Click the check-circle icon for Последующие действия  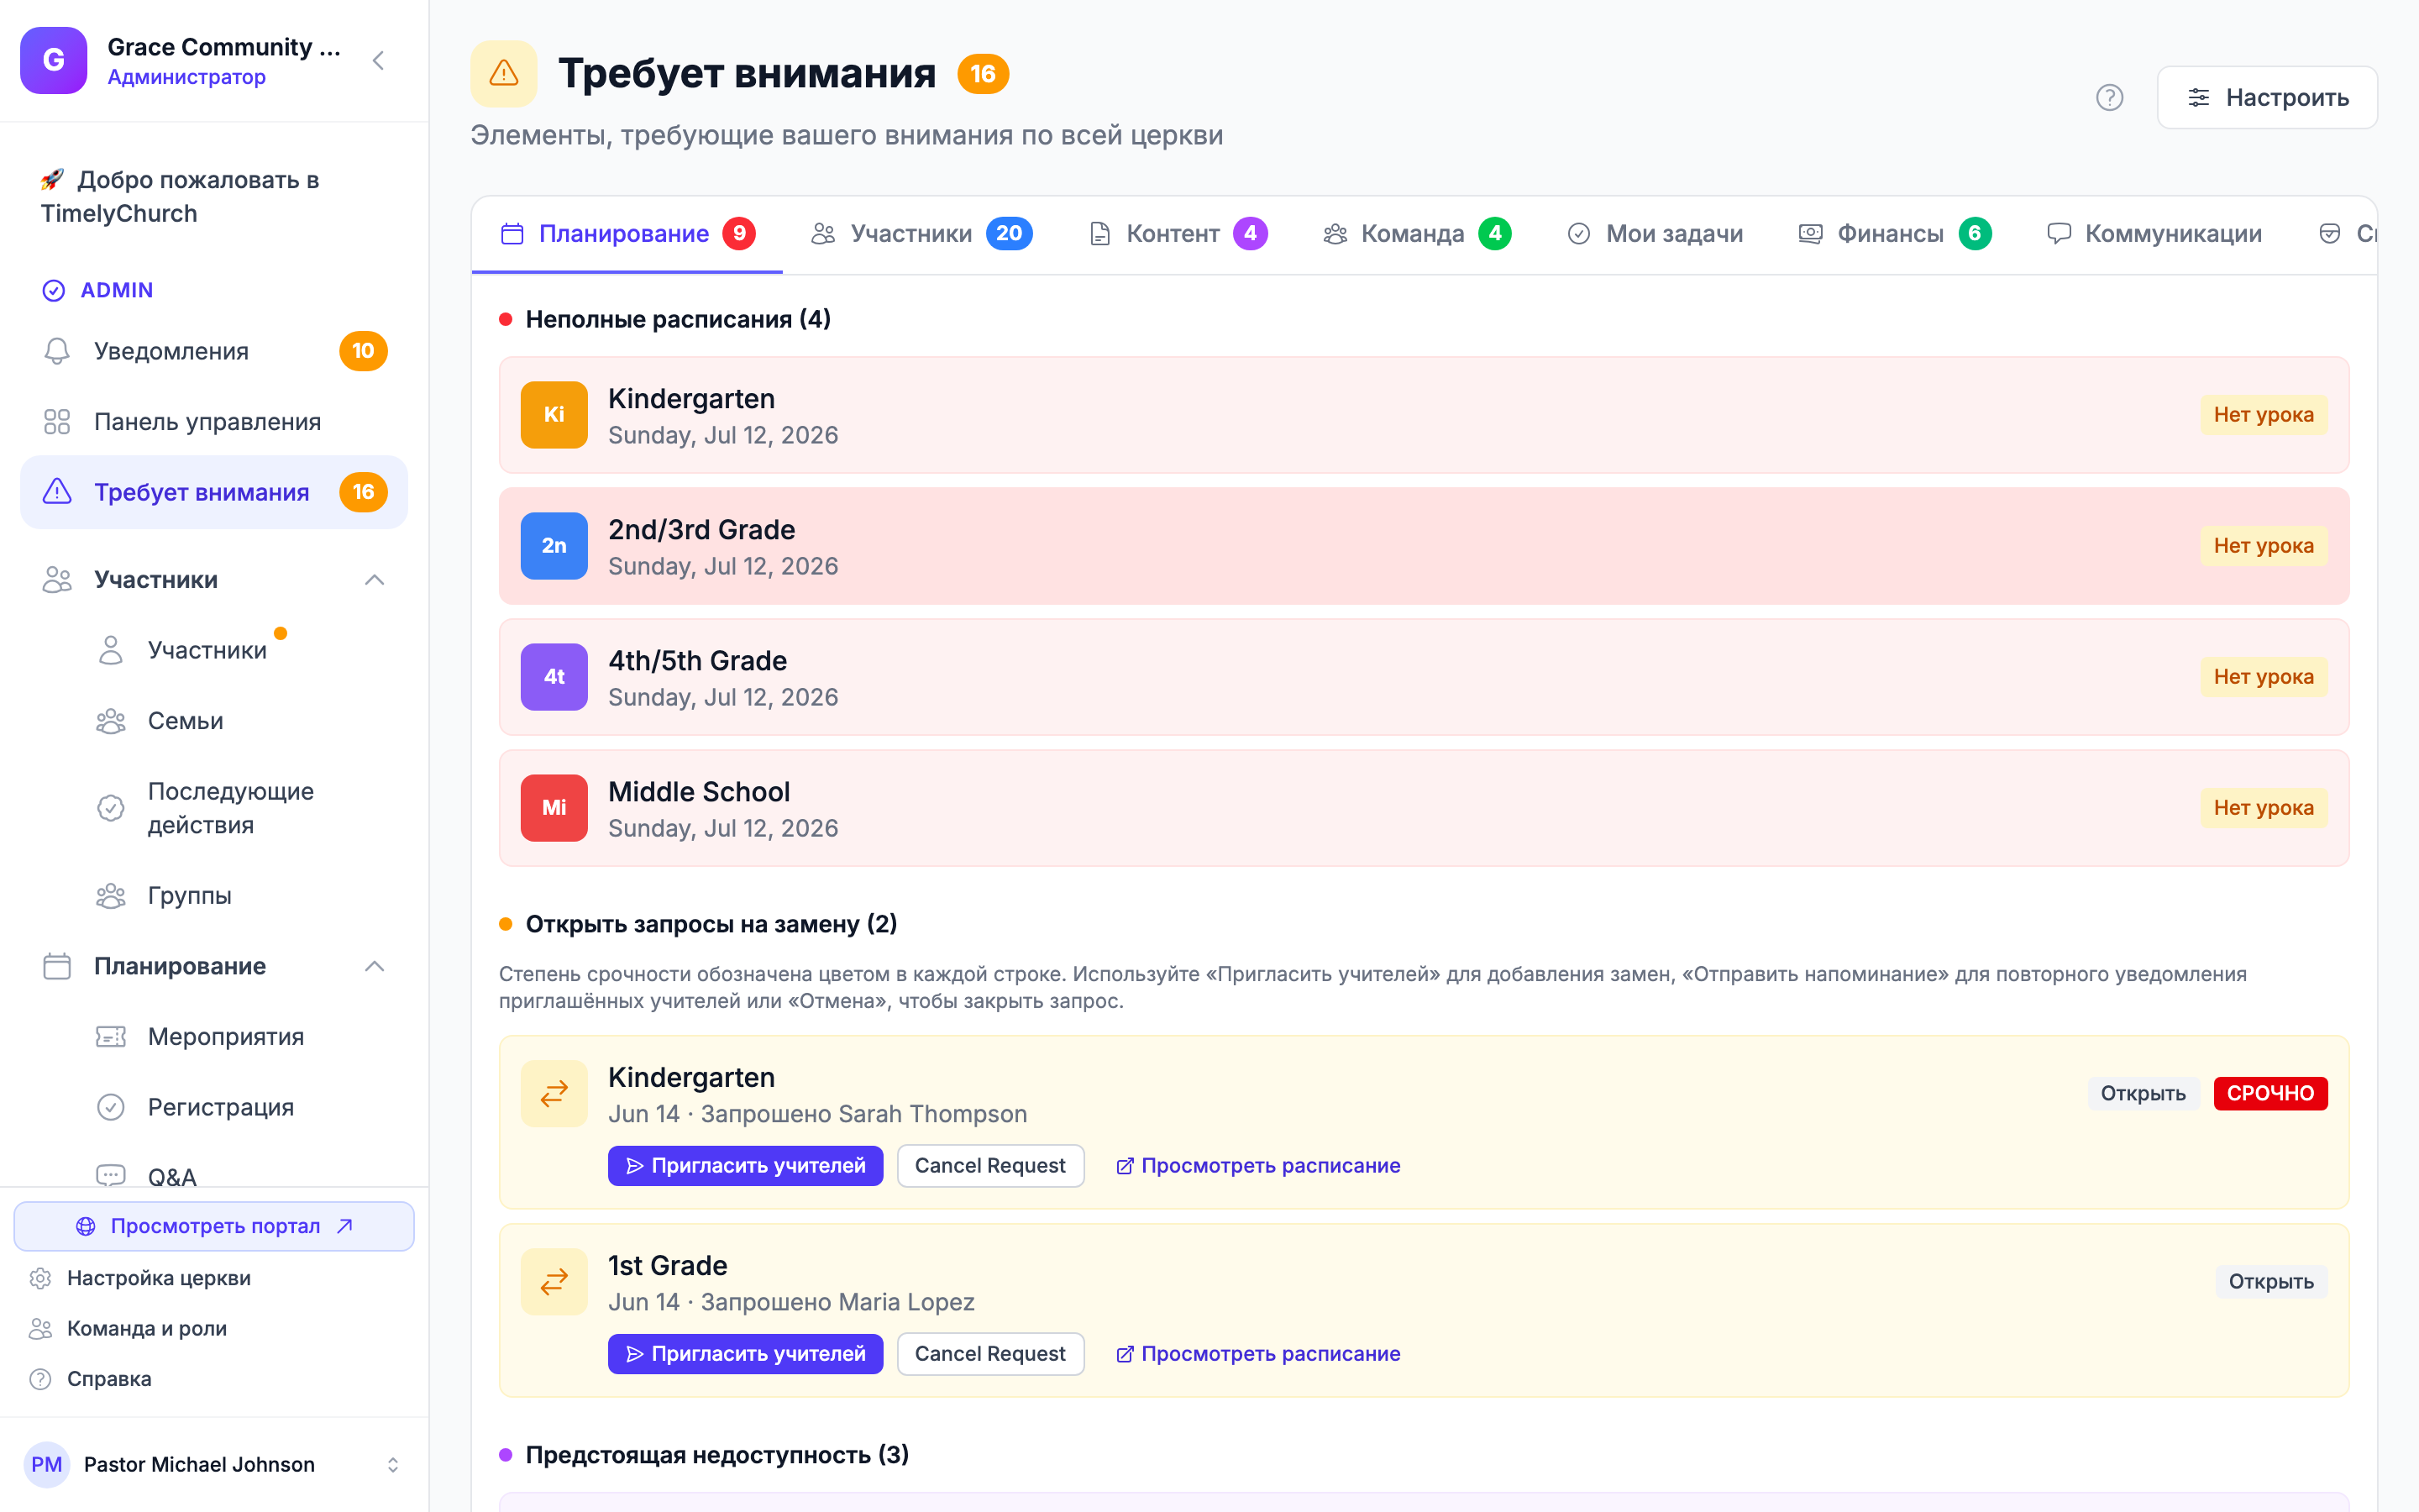pos(111,808)
